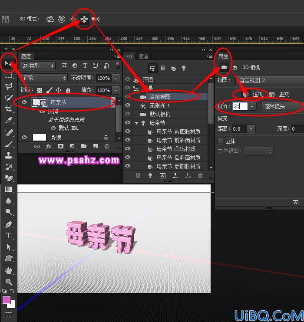The image size is (304, 322).
Task: Select the Hand tool
Action: pyautogui.click(x=8, y=271)
